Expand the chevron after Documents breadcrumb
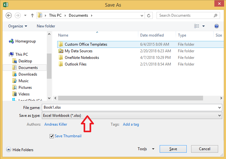 point(92,15)
